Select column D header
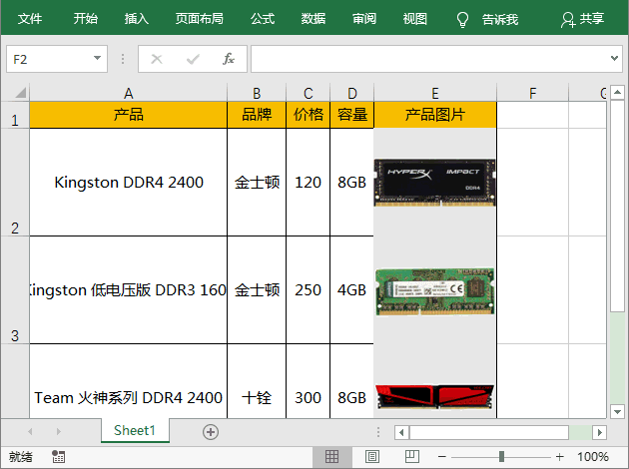Screen dimensions: 629x469 click(351, 93)
